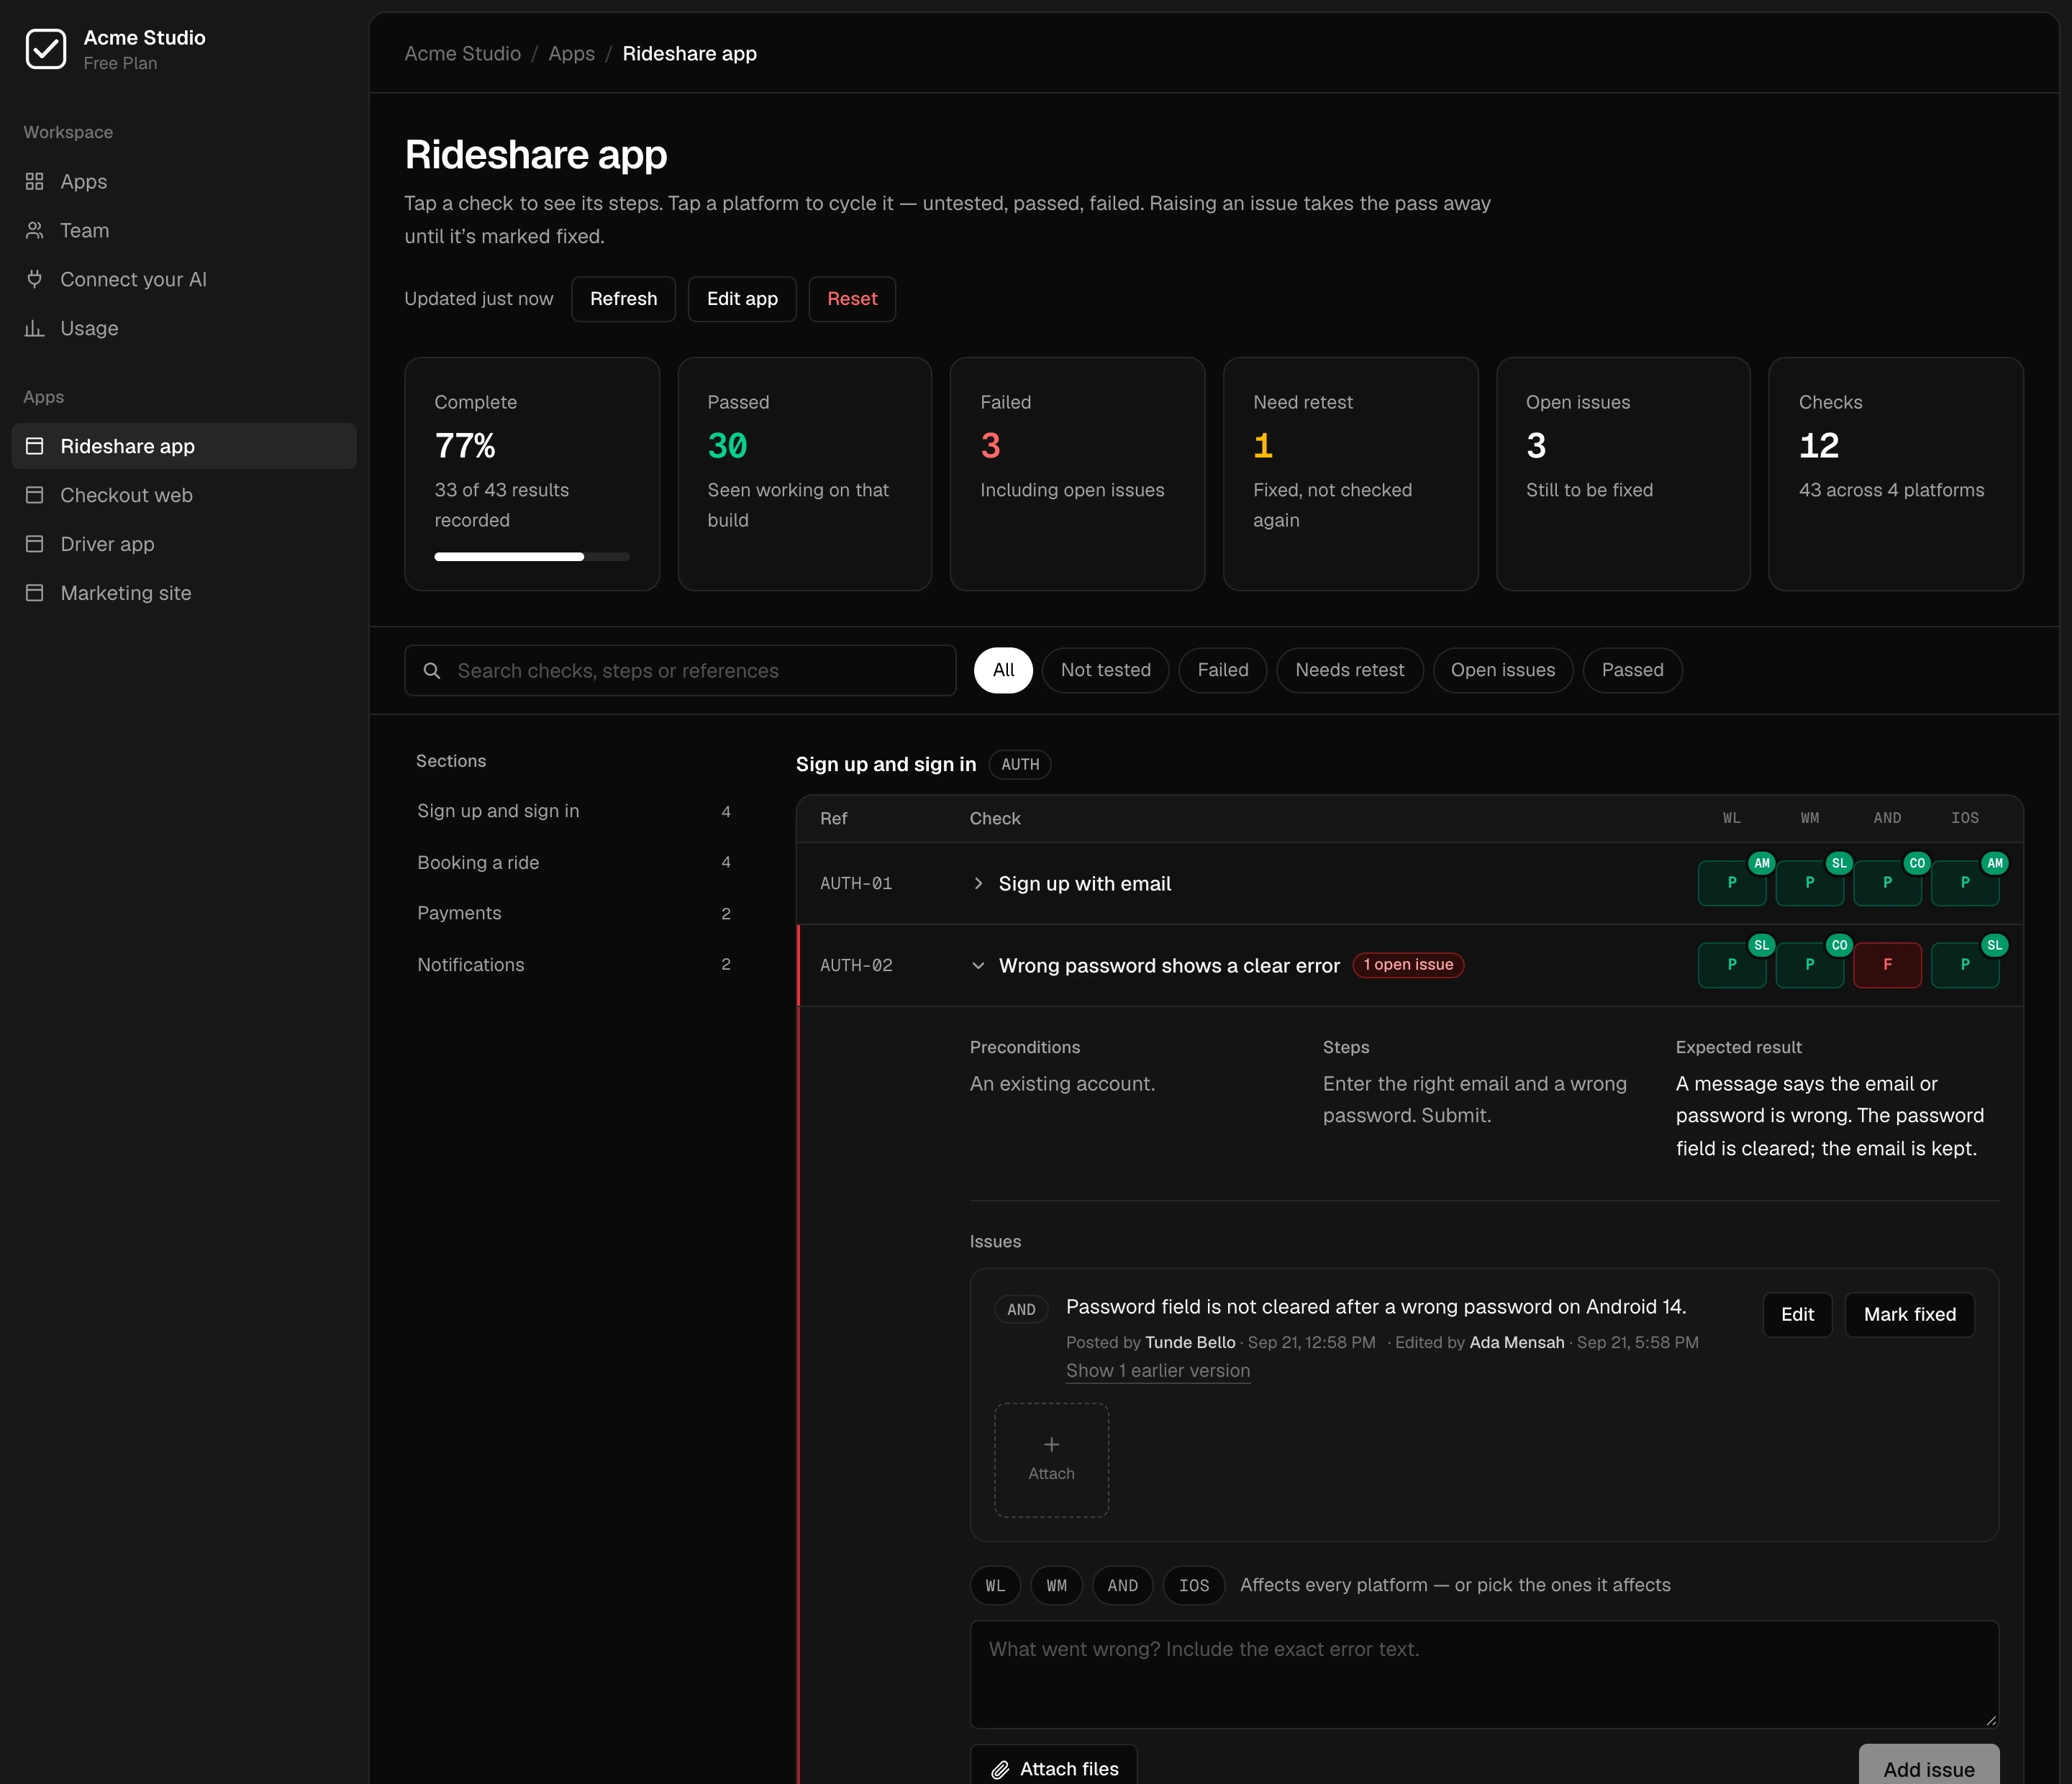Screen dimensions: 2072x1784
Task: Click the What went wrong text area
Action: [x=1484, y=1674]
